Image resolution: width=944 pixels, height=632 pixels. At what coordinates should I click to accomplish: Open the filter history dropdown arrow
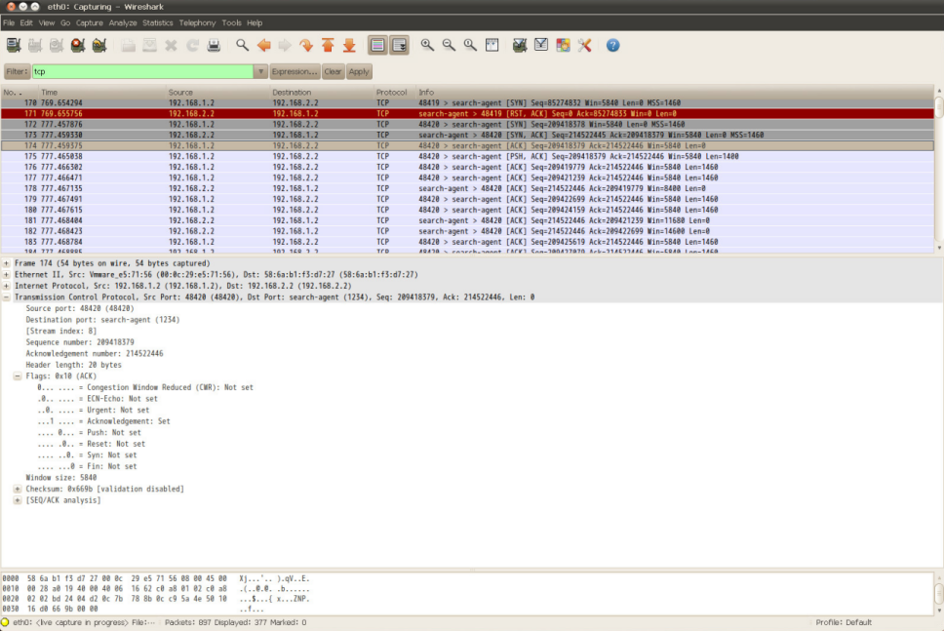tap(260, 72)
